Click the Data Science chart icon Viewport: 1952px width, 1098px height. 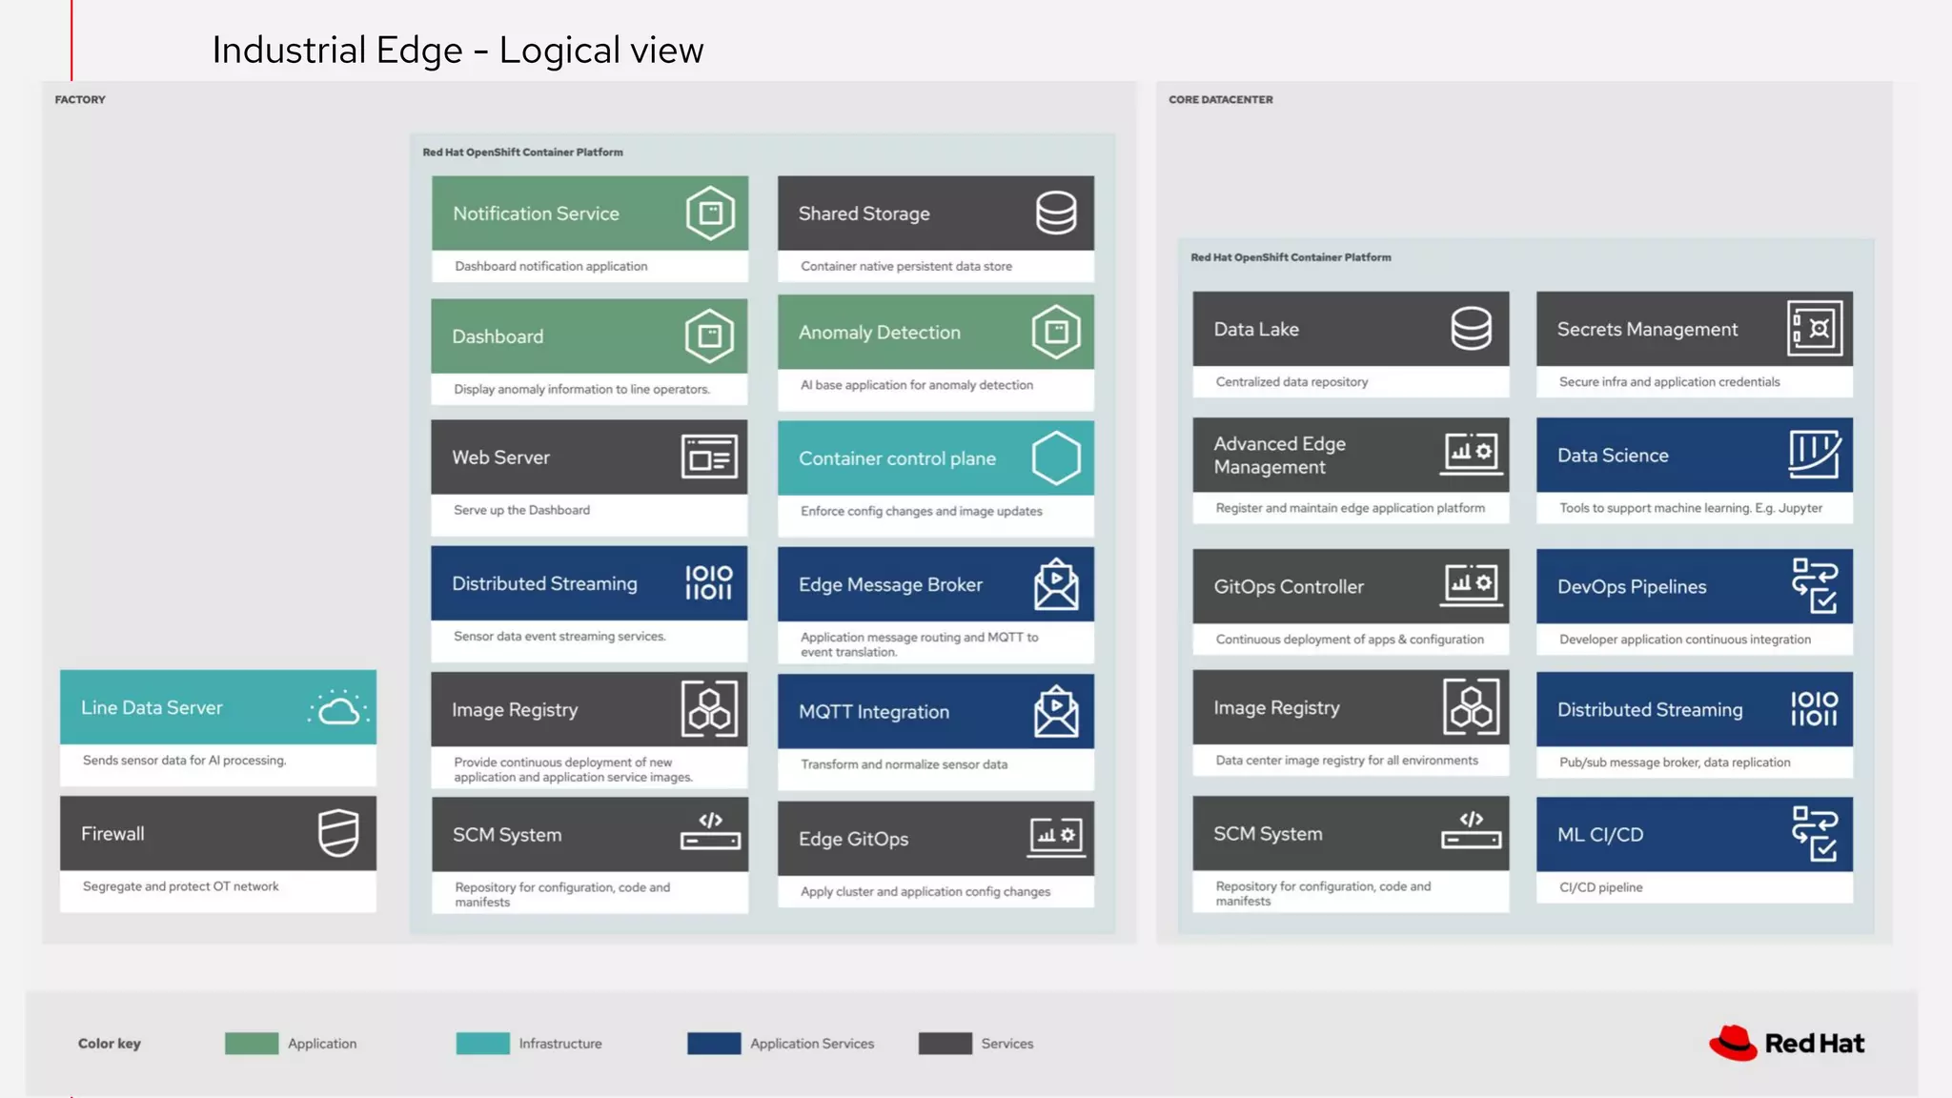point(1814,455)
